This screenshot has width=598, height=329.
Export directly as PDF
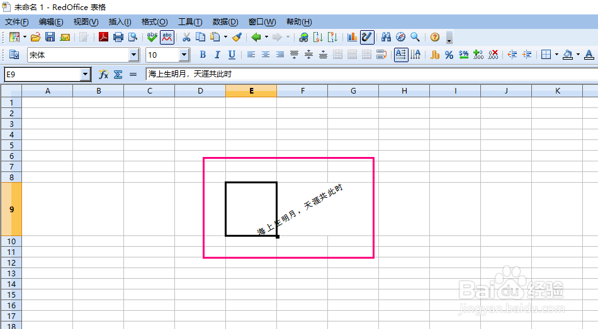coord(103,37)
